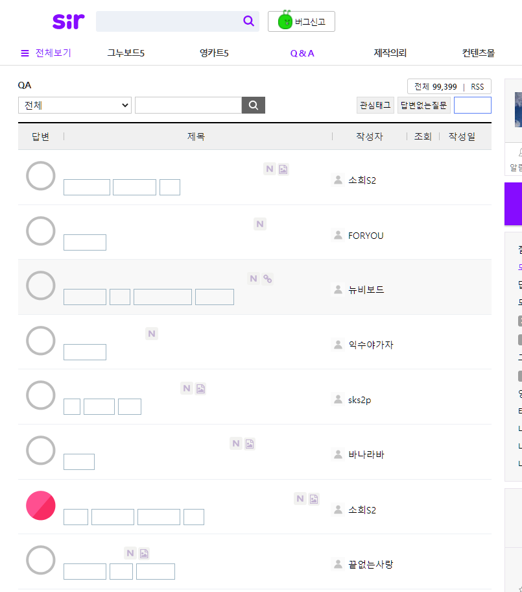Click the image icon in 끝없는사랑's row
This screenshot has height=592, width=522.
point(144,554)
